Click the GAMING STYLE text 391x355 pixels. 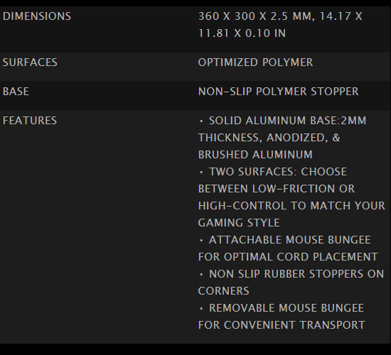(x=239, y=223)
